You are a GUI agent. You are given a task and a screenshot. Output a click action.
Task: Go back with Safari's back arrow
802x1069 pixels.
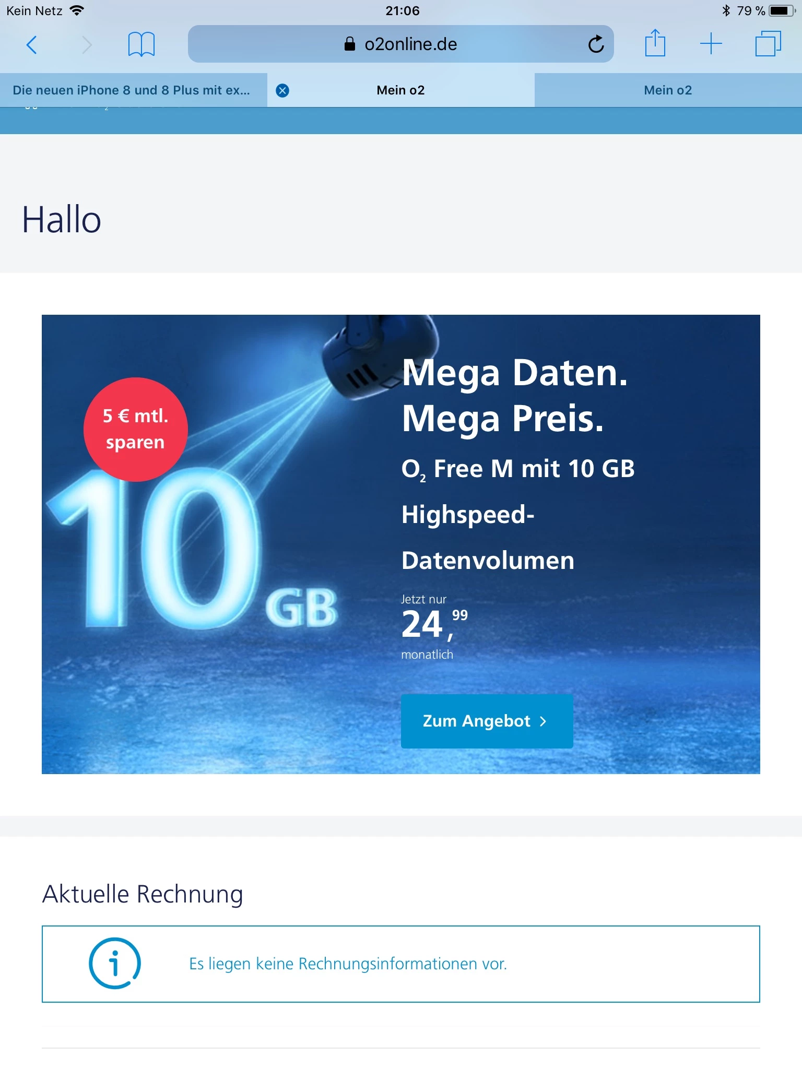[x=31, y=45]
